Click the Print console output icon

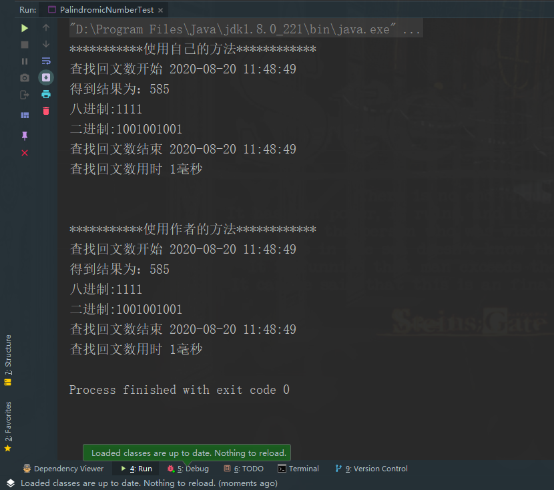pyautogui.click(x=46, y=94)
